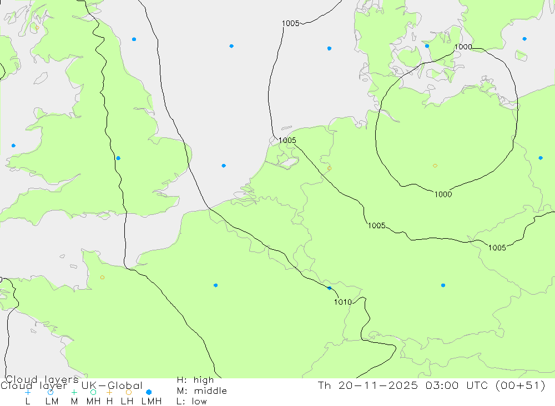The height and width of the screenshot is (406, 555).
Task: Select the orange LH circle over northwest France
Action: coord(102,277)
